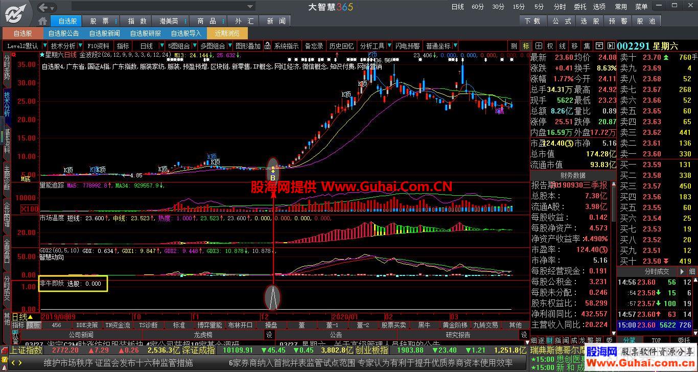The image size is (698, 372).
Task: Switch chart to 60分 period
Action: tap(478, 7)
